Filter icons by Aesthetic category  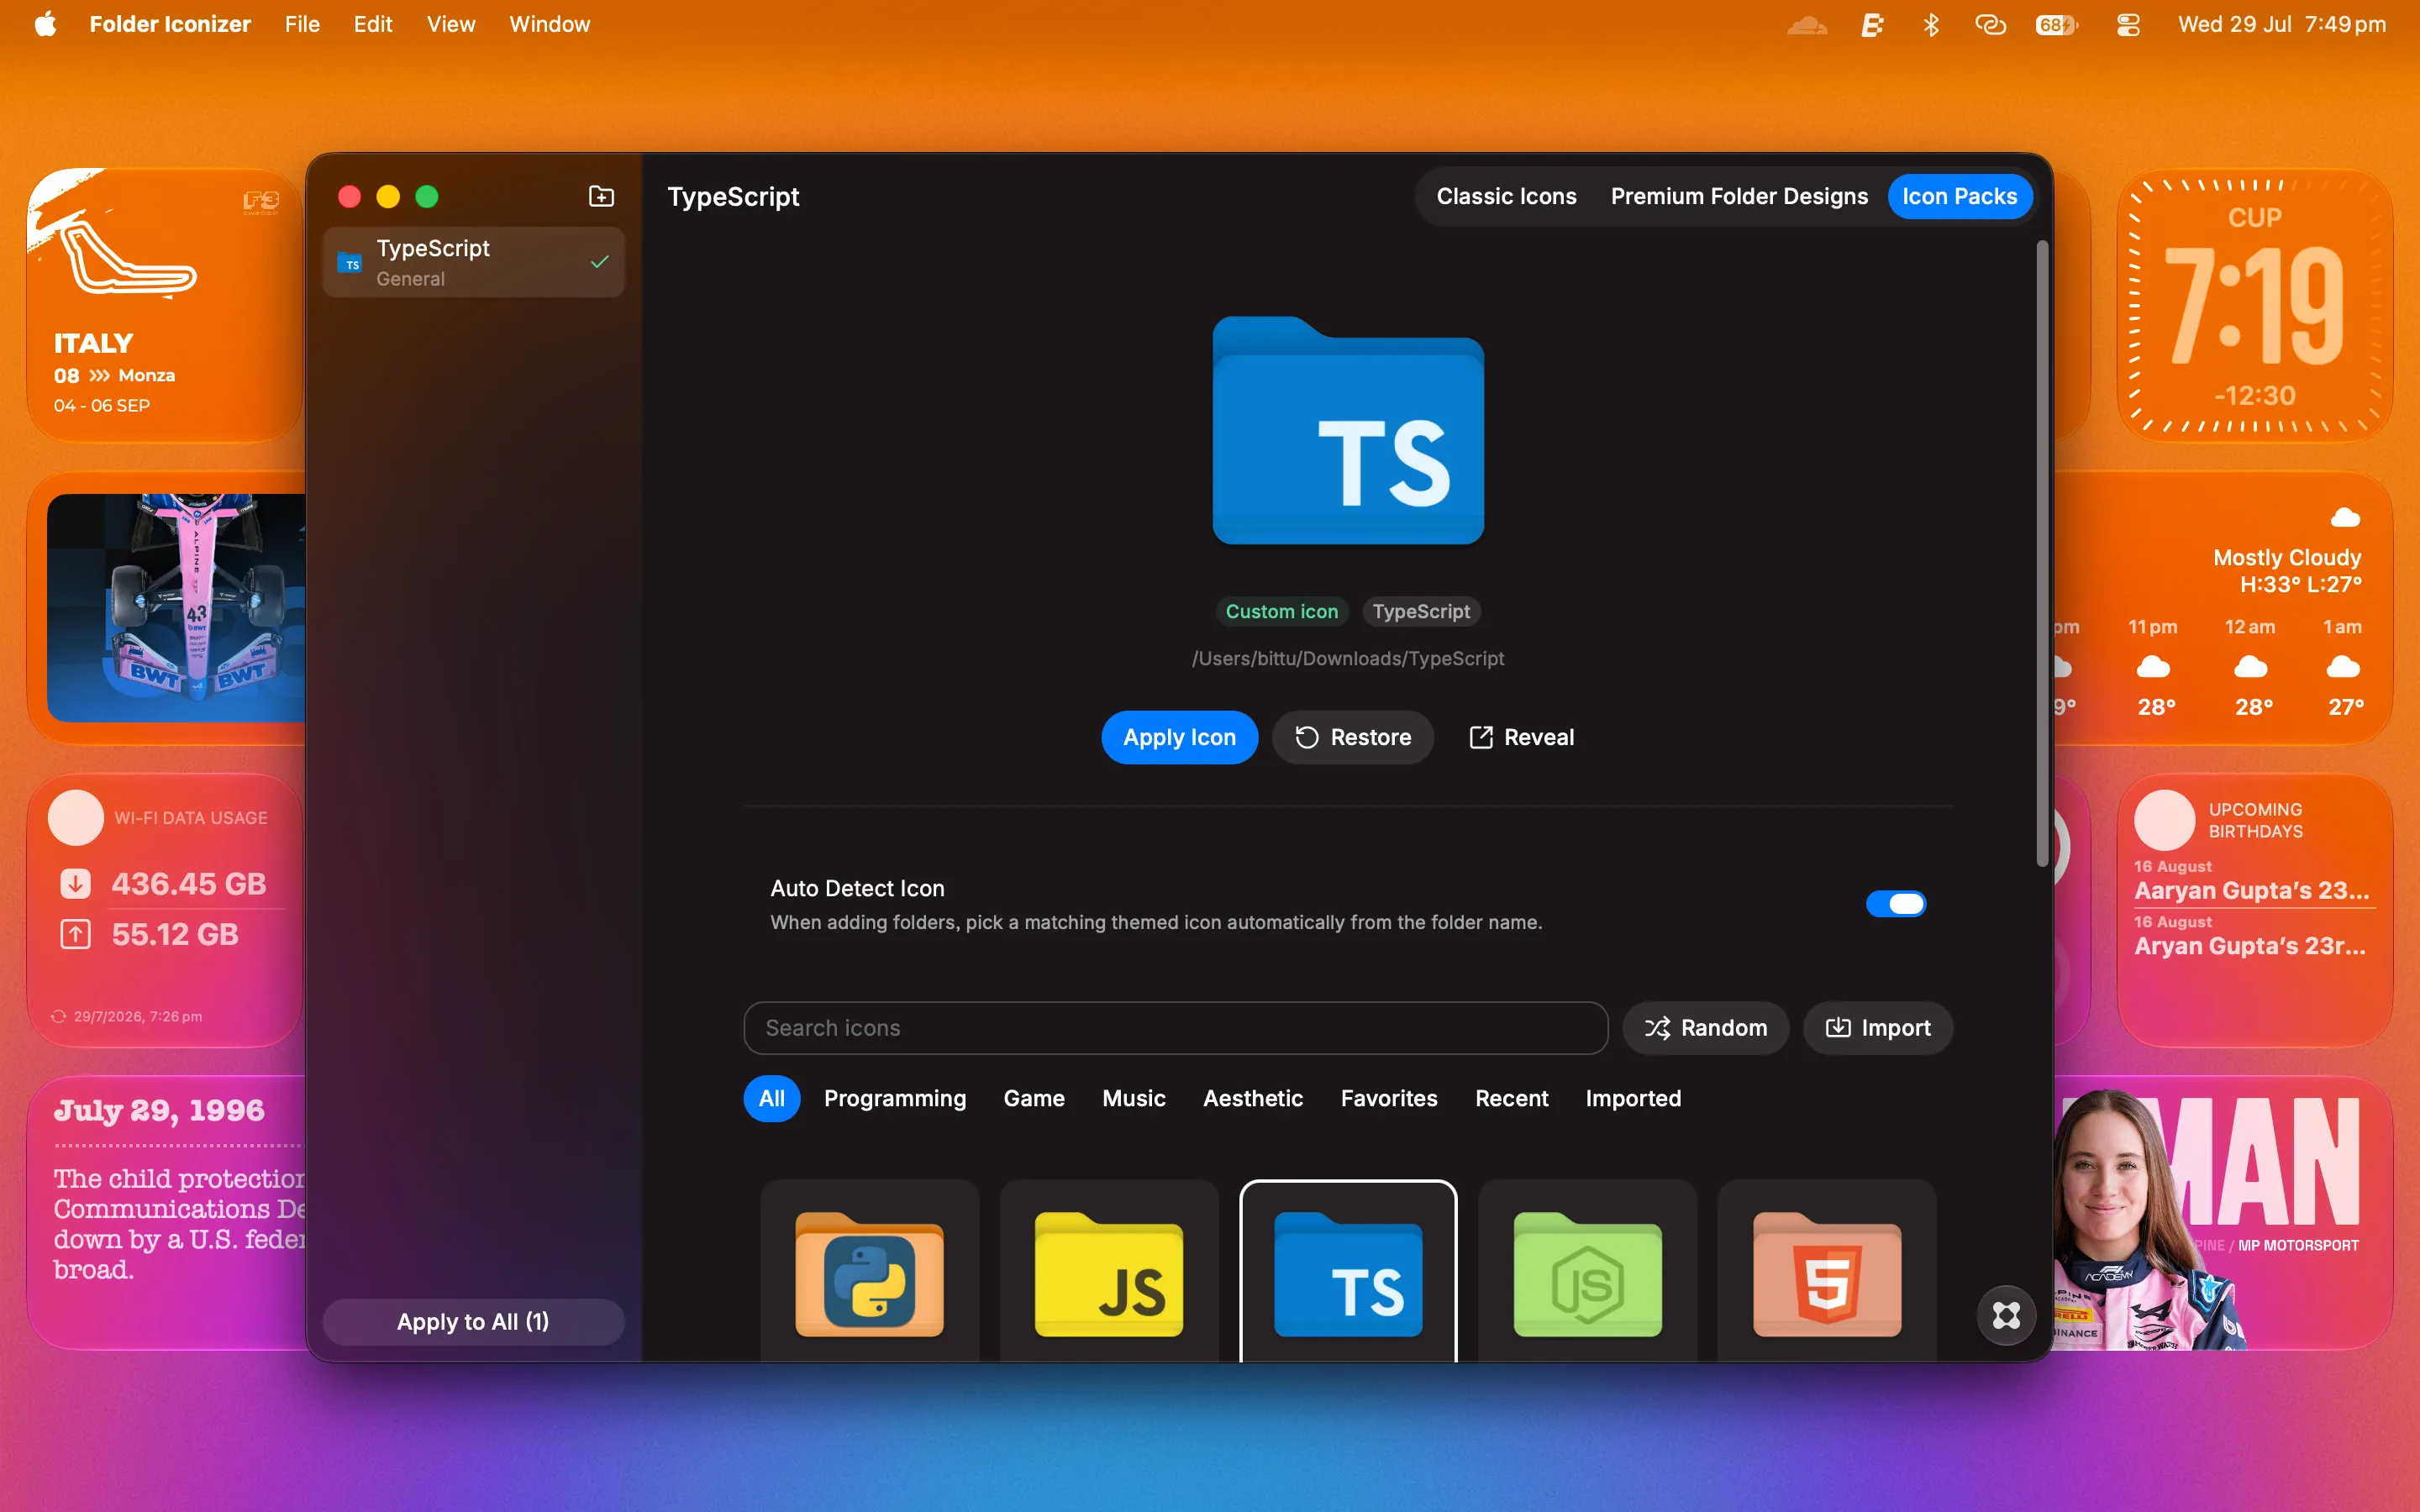1253,1098
